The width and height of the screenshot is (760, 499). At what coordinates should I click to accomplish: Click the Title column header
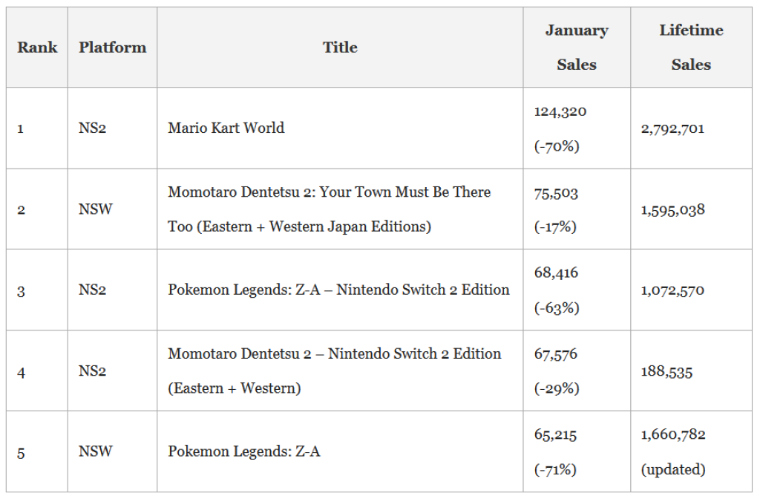pos(340,48)
